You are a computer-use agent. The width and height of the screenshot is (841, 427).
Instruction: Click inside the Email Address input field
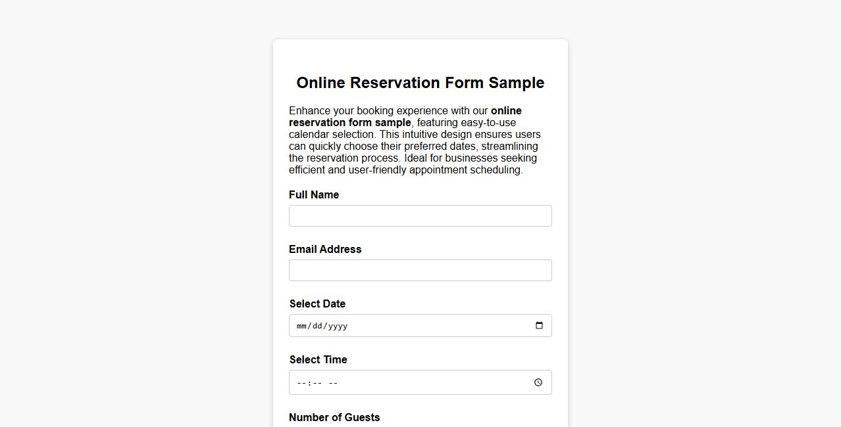coord(420,270)
